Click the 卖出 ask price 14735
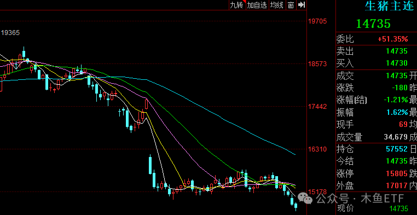Screen dimensions: 417x215 point(397,51)
